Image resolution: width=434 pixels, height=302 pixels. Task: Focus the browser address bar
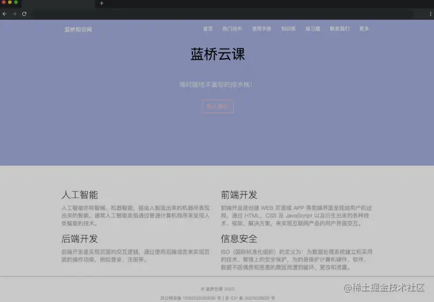223,14
